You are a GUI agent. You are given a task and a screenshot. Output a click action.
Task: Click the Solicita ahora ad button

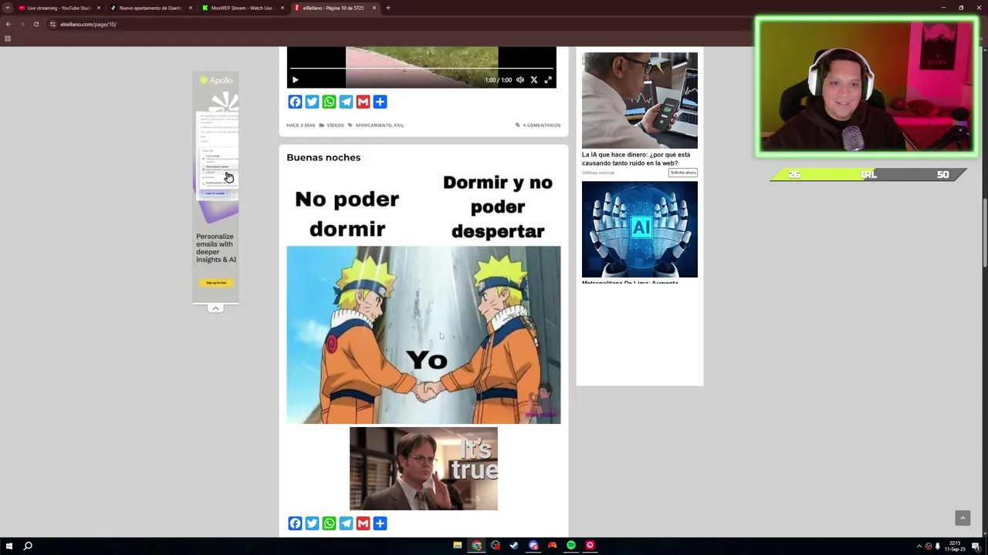tap(683, 173)
